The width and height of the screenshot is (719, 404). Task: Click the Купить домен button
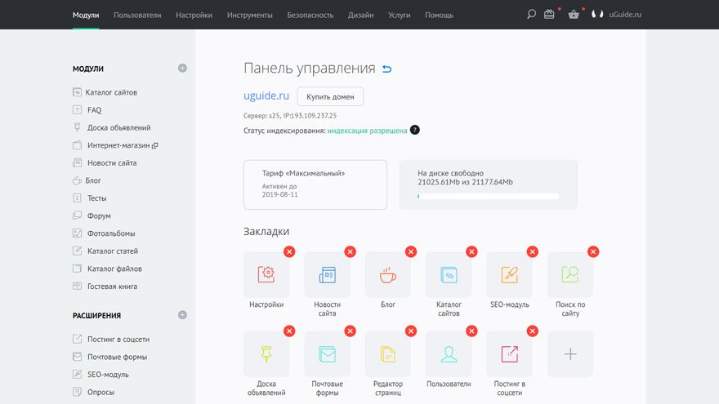click(330, 96)
